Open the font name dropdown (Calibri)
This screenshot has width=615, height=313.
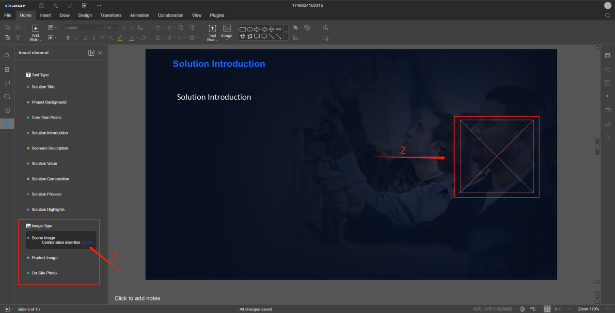coord(84,28)
